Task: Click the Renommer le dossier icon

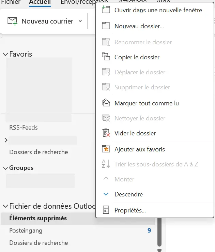Action: coord(106,42)
